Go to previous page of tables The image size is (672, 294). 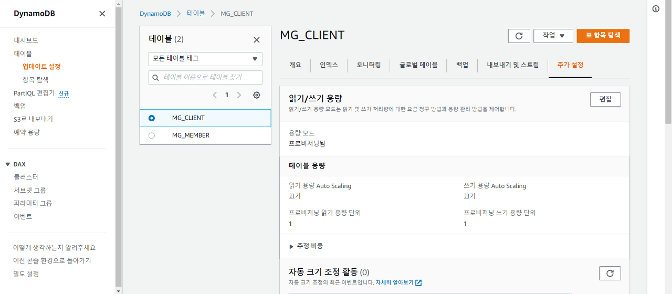tap(215, 95)
